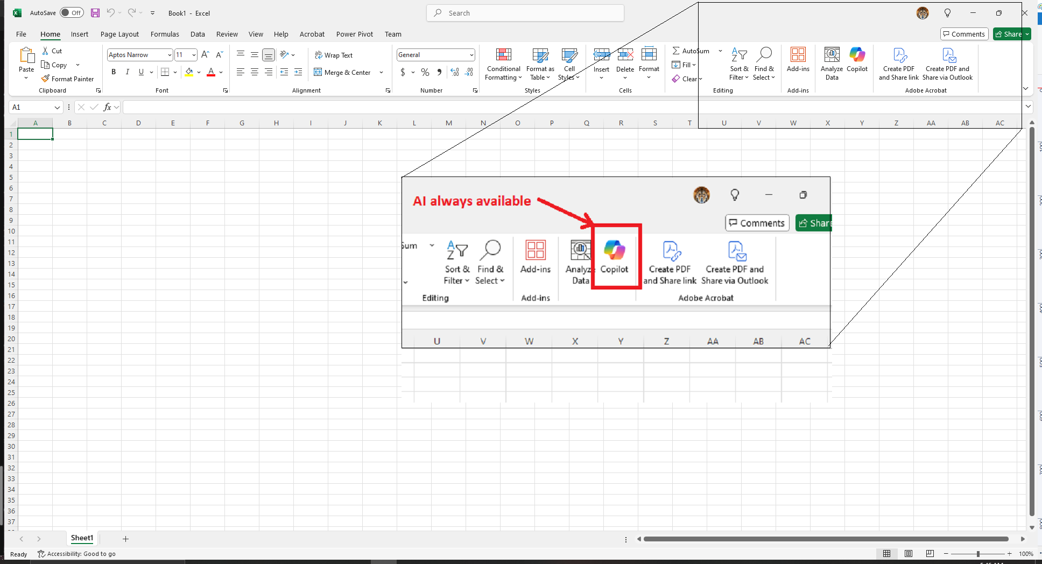Add a new sheet with plus button

pos(125,539)
